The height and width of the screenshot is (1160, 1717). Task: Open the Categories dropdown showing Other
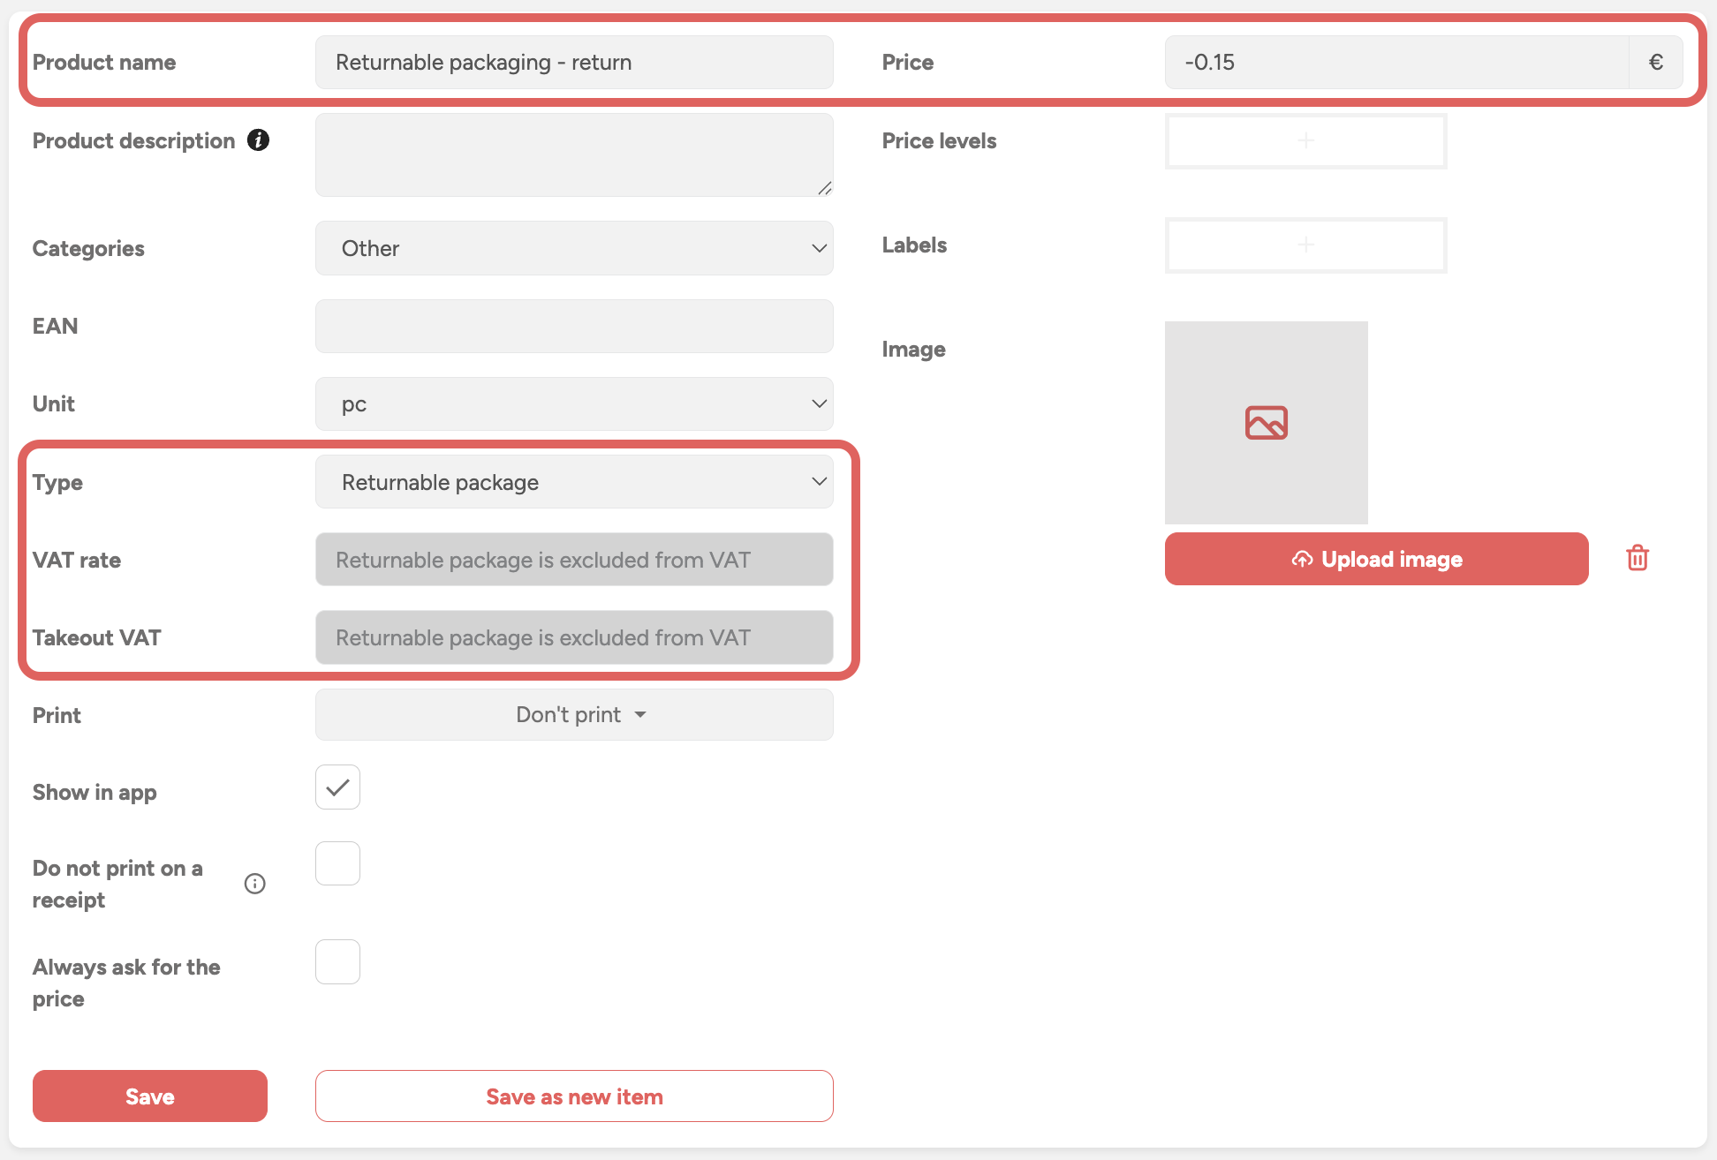574,249
